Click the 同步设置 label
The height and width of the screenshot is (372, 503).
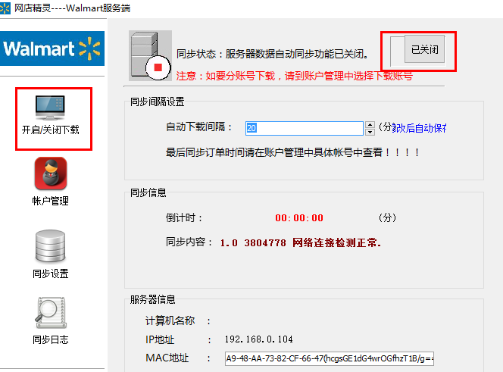[50, 274]
